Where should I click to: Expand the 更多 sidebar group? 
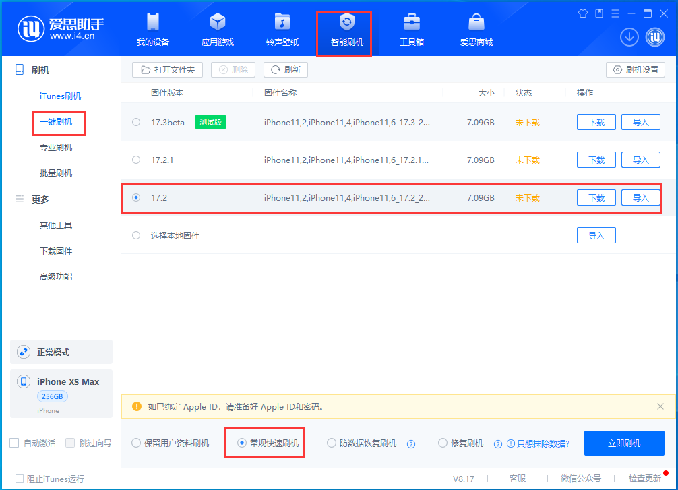tap(42, 199)
